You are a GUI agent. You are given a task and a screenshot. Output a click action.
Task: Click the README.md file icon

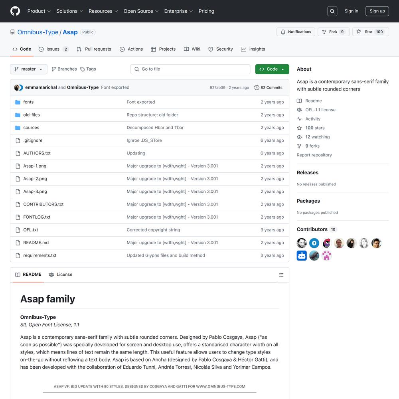pos(18,243)
